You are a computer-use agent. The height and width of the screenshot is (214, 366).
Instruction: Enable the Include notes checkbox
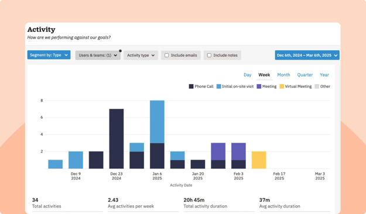click(209, 55)
